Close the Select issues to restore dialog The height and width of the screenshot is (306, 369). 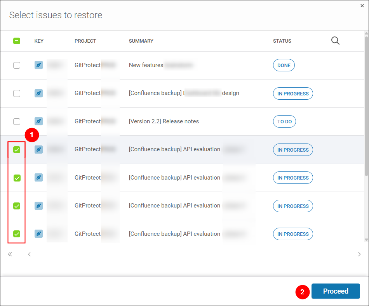pos(362,5)
